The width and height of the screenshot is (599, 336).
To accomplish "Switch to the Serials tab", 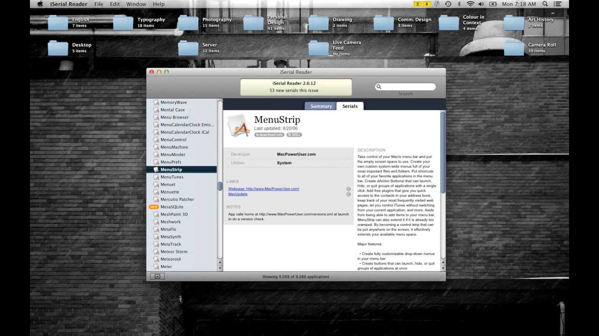I will 350,106.
